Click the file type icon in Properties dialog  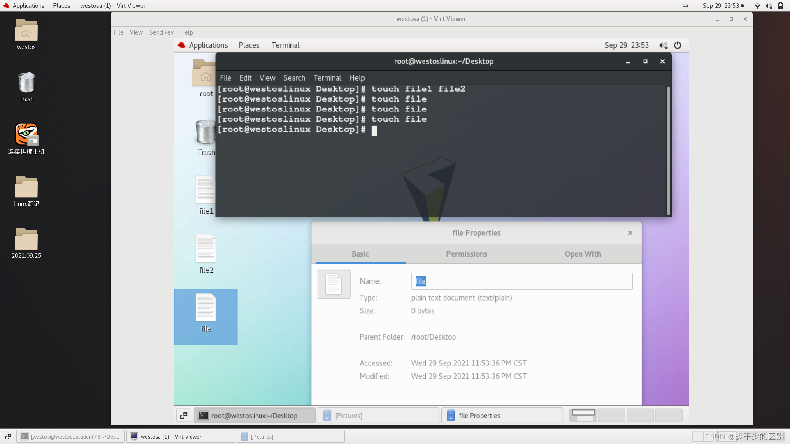click(334, 284)
